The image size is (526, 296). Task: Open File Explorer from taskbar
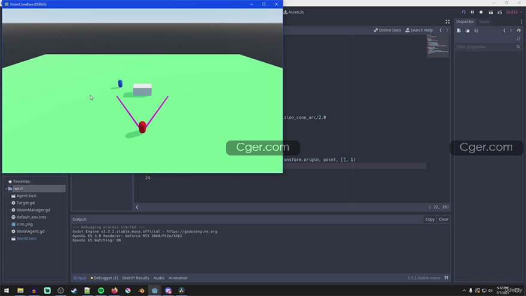coord(20,291)
